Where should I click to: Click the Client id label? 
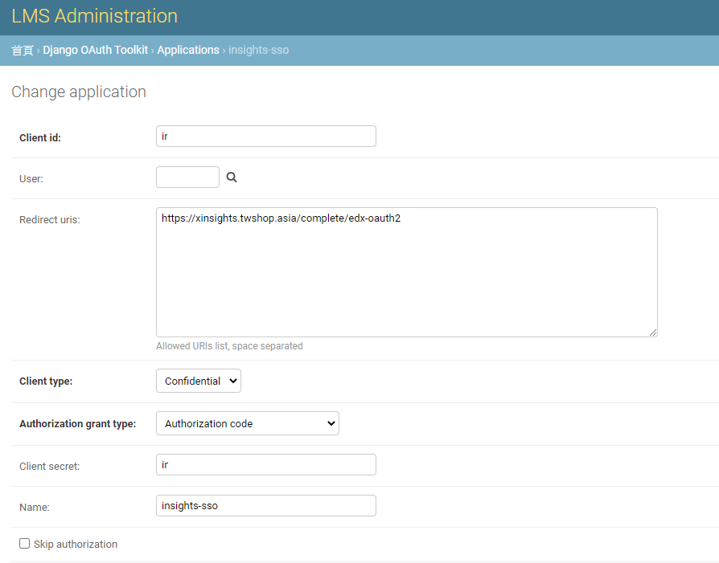point(40,137)
